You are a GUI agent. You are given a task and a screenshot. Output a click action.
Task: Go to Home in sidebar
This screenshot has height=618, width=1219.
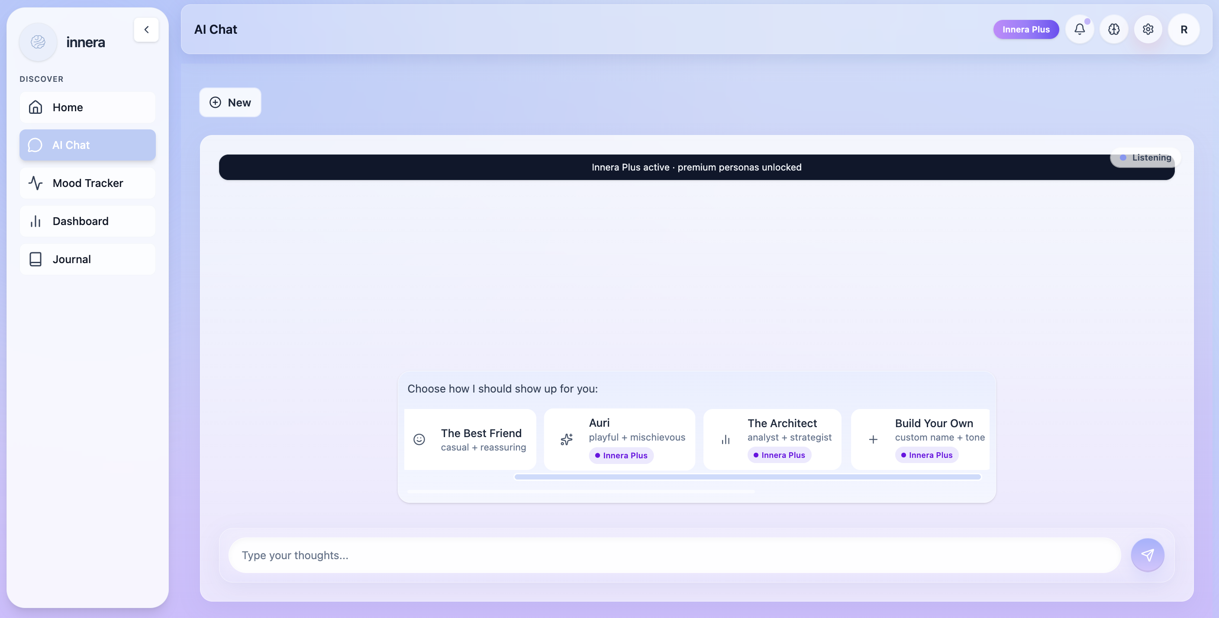(87, 107)
